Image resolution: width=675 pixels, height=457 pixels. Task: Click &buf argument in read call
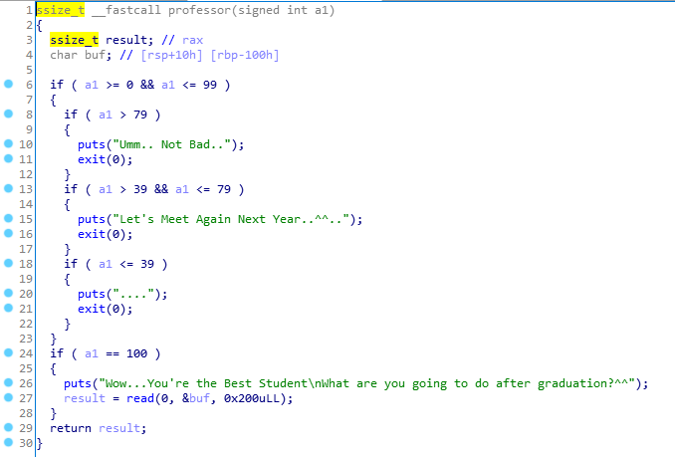[196, 398]
